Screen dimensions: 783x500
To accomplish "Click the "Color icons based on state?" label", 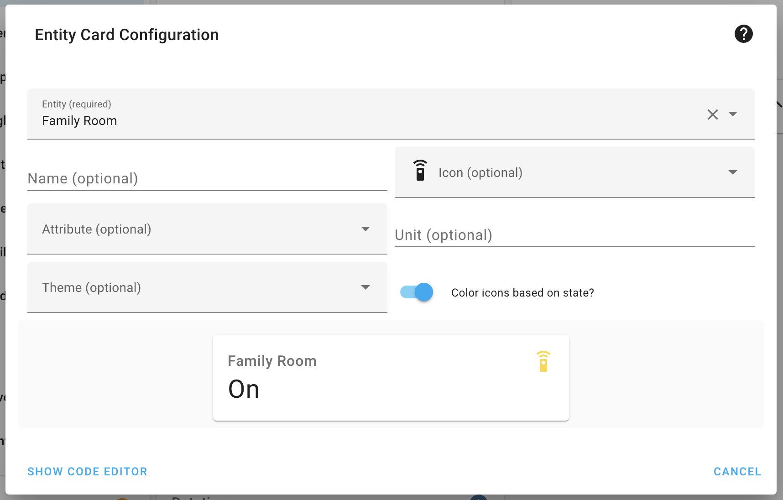I will click(x=522, y=293).
